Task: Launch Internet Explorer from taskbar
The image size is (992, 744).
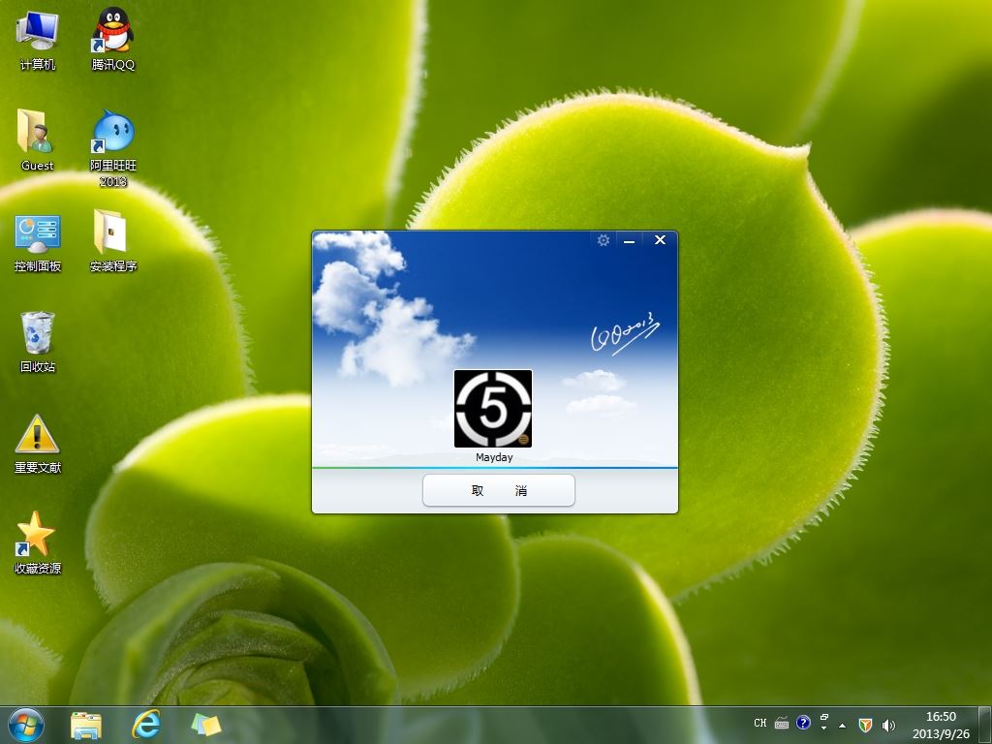Action: 146,725
